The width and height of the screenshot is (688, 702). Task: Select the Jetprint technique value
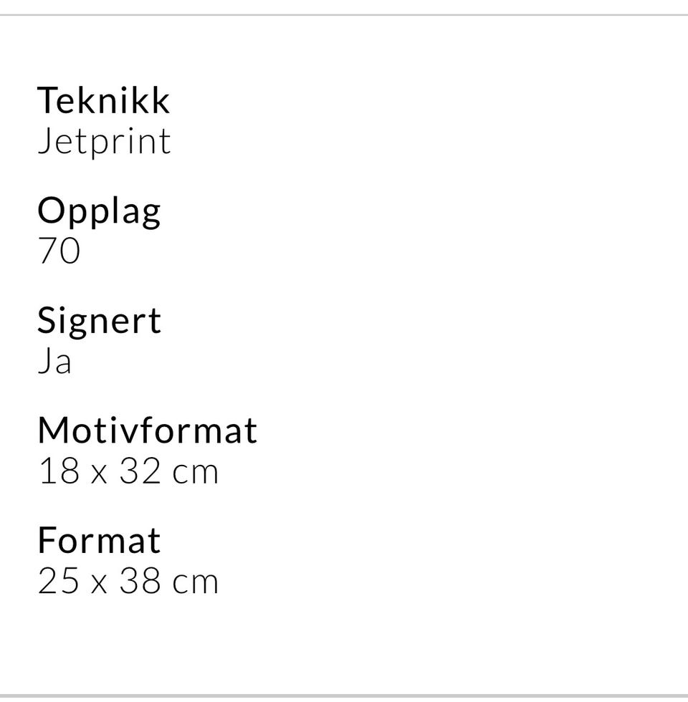tap(105, 143)
